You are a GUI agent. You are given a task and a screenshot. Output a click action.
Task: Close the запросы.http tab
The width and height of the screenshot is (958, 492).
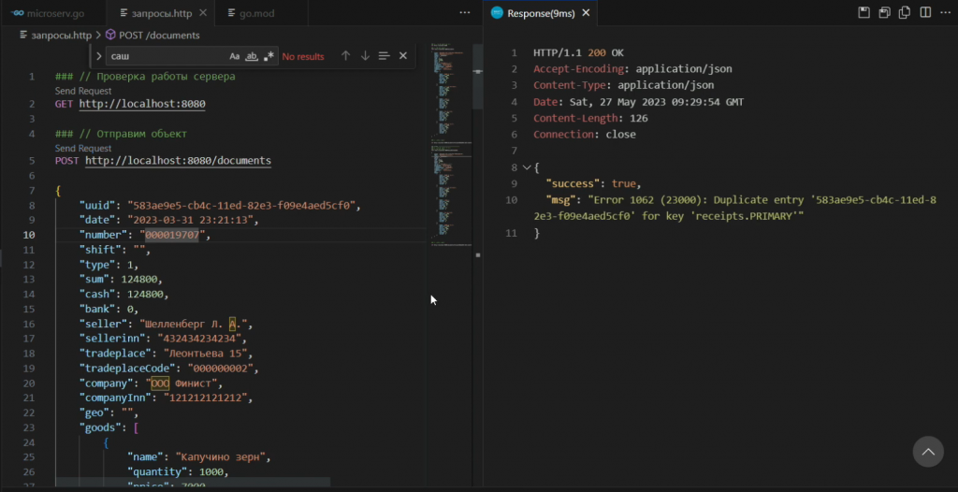click(203, 13)
